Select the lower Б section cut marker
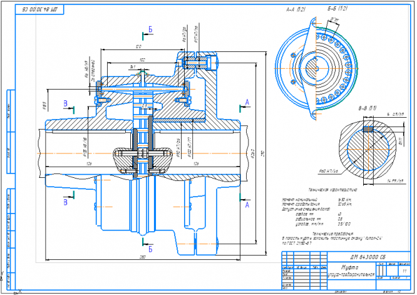This screenshot has height=295, width=417. pos(148,246)
